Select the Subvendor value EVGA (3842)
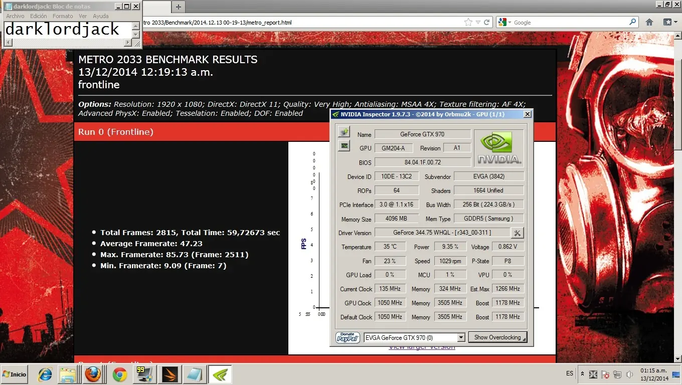The width and height of the screenshot is (682, 385). click(x=488, y=176)
